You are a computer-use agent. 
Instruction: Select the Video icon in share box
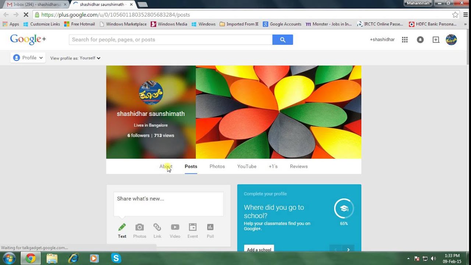tap(175, 227)
